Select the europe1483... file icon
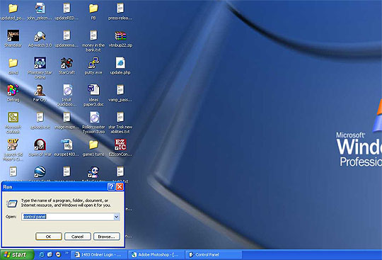This screenshot has height=260, width=382. pyautogui.click(x=66, y=145)
